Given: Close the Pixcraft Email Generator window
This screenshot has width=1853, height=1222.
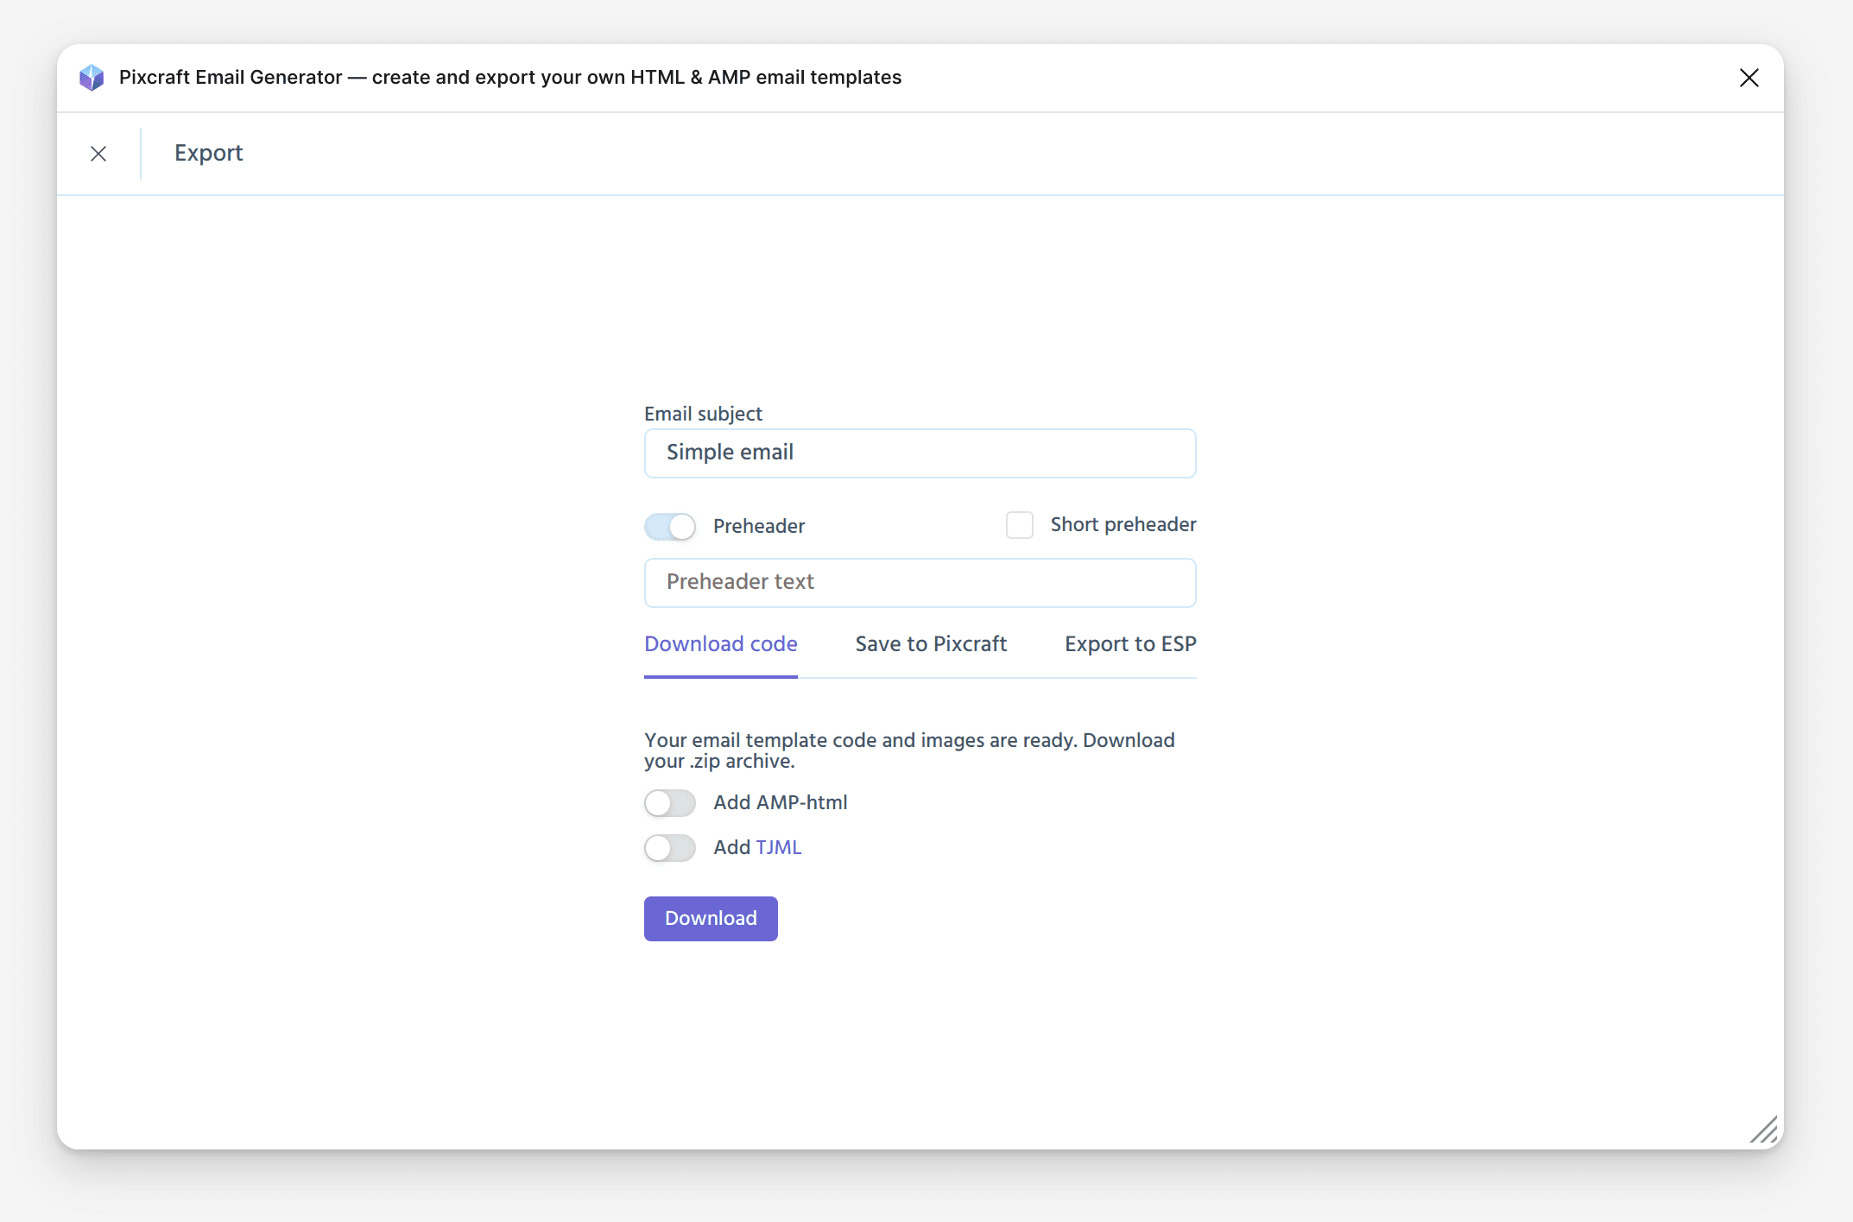Looking at the screenshot, I should (1749, 78).
